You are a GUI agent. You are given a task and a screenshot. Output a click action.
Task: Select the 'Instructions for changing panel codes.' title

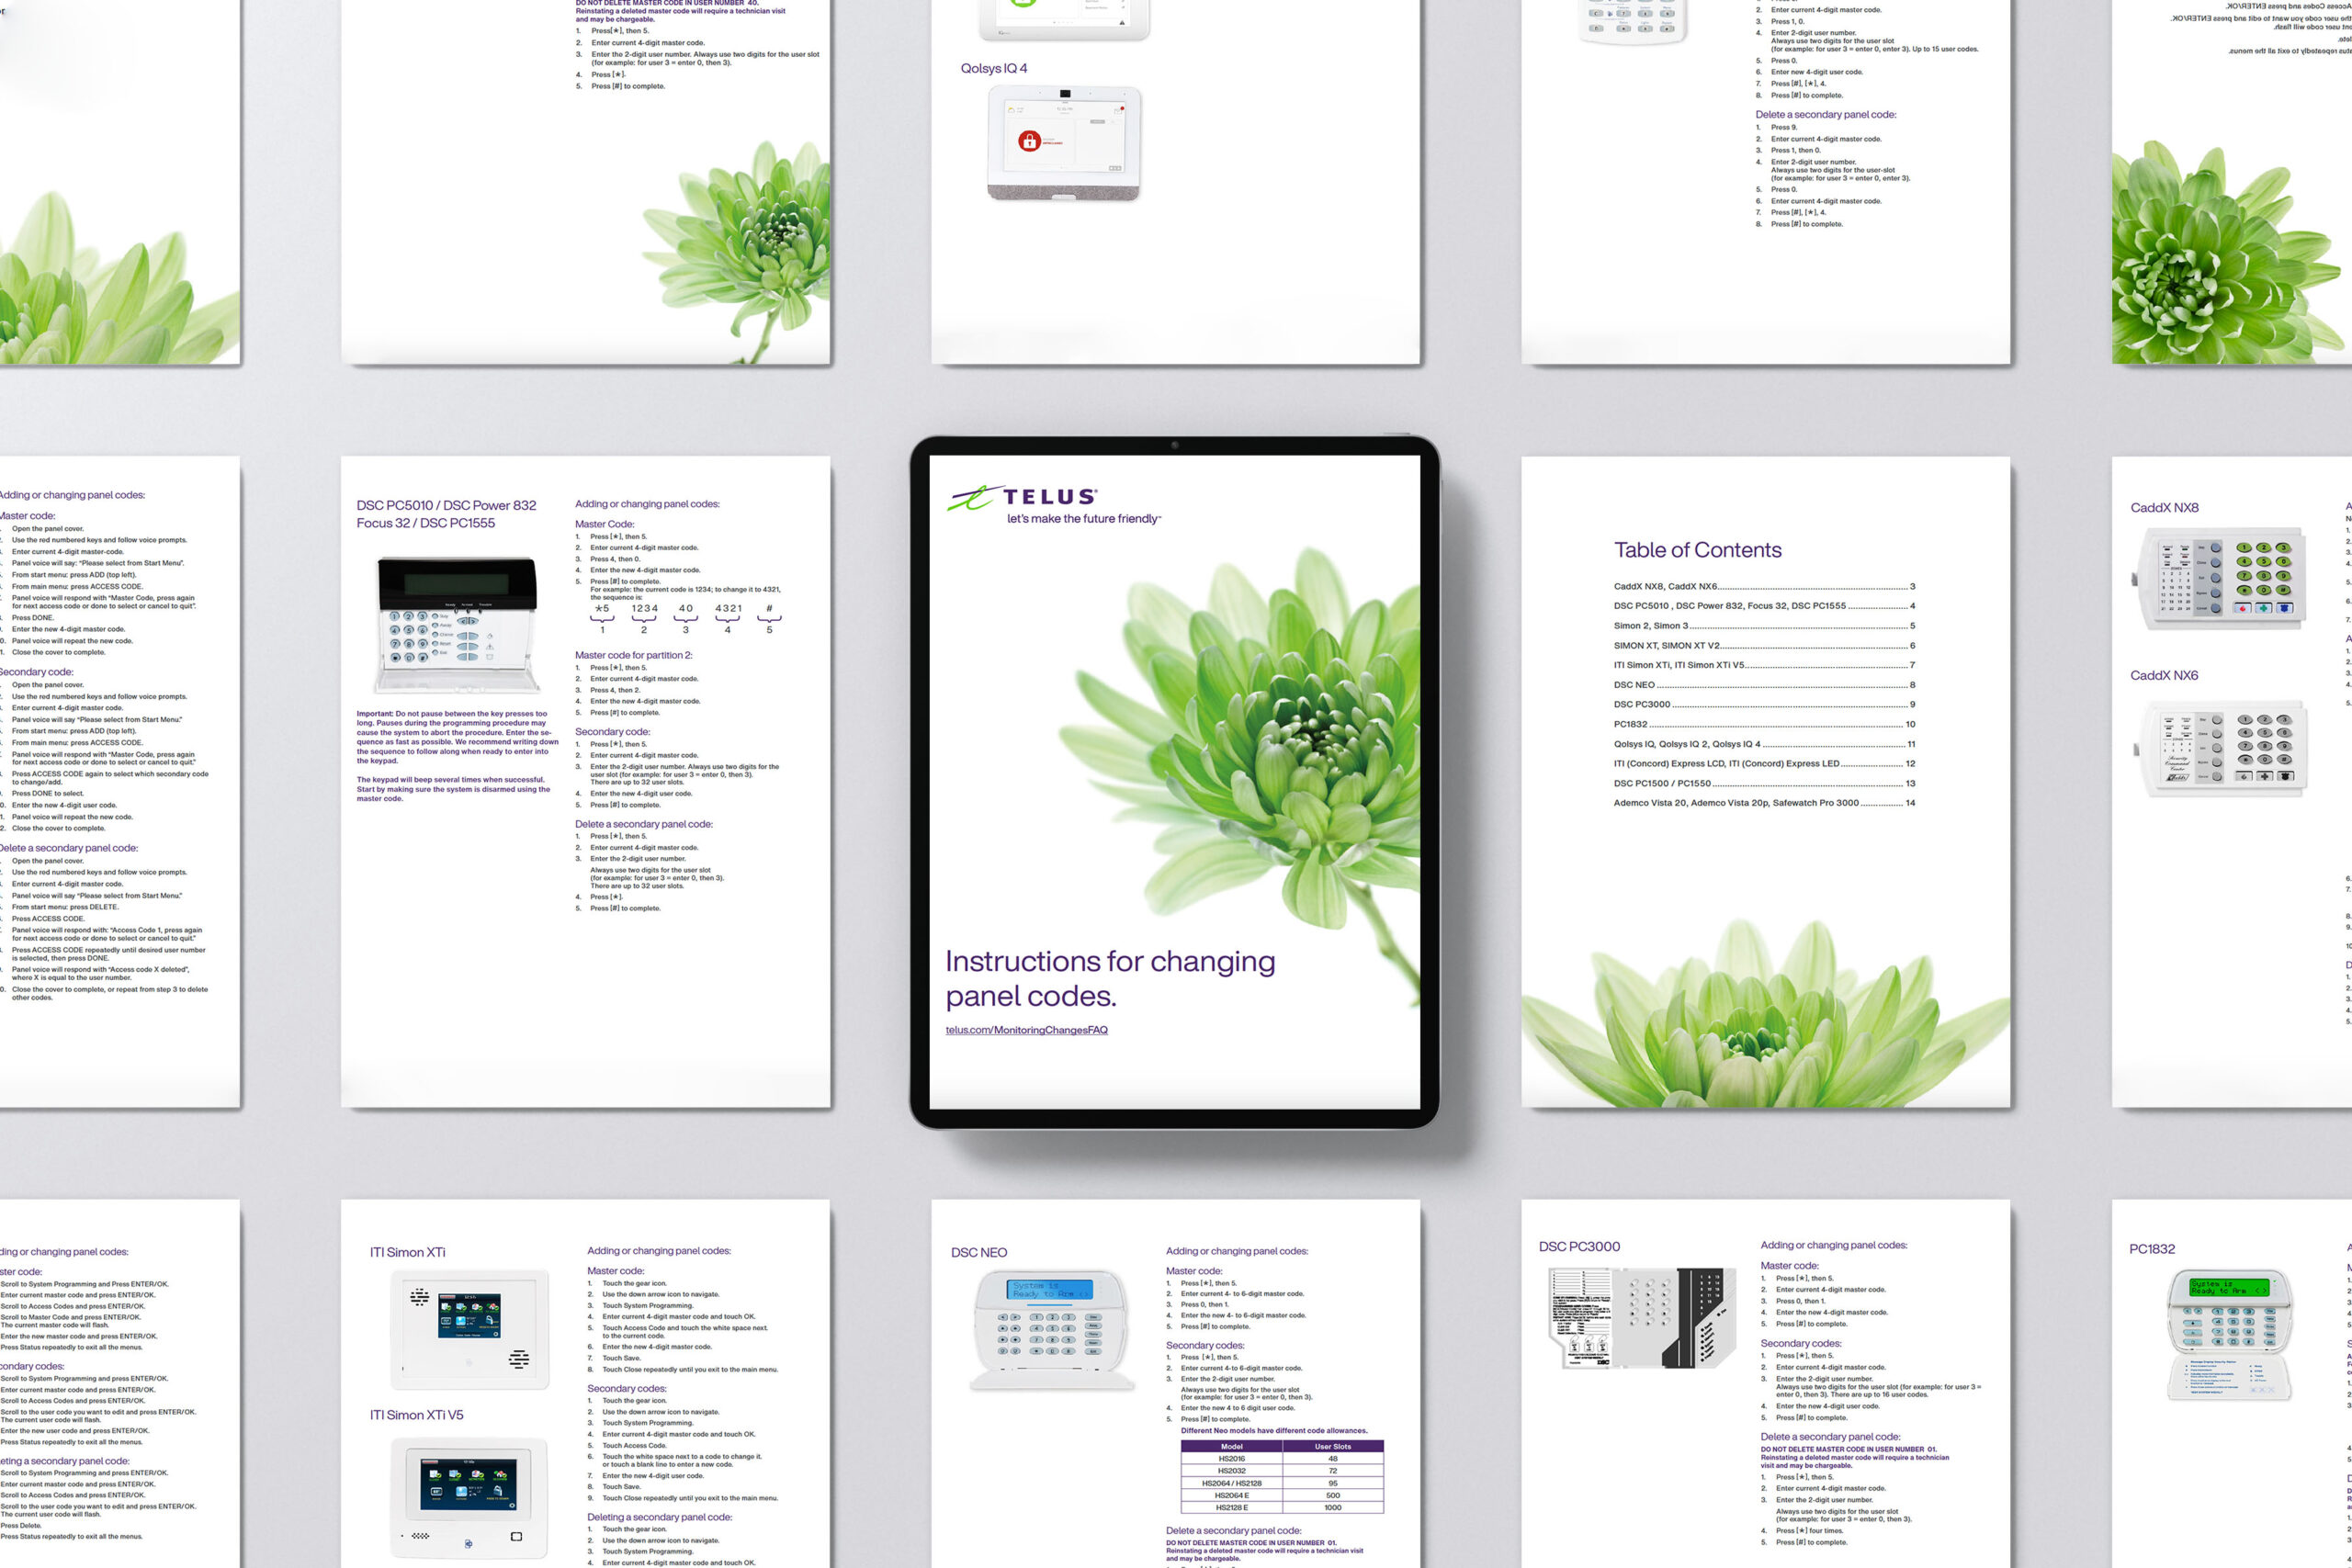[1110, 978]
